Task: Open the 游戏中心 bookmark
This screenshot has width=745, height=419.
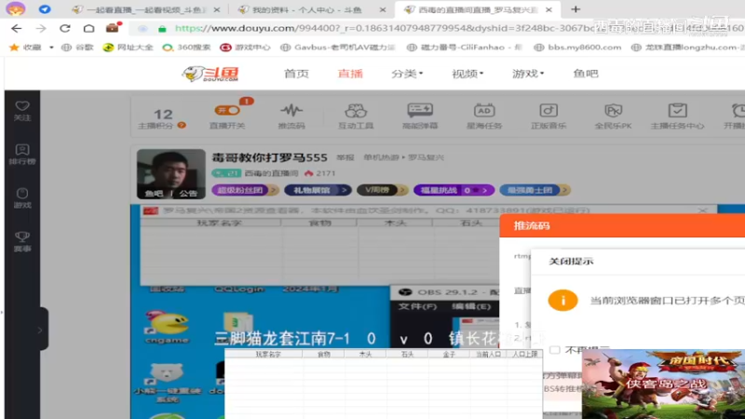Action: click(245, 47)
